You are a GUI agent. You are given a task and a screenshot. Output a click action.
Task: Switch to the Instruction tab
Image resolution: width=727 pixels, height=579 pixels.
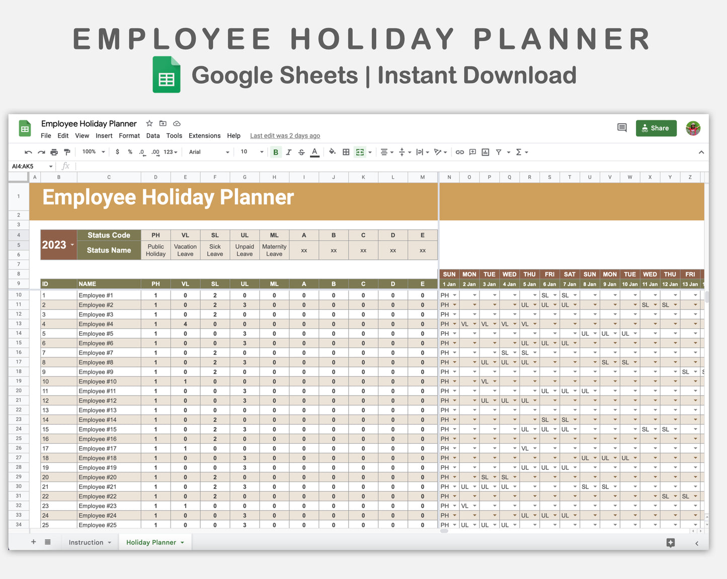86,542
